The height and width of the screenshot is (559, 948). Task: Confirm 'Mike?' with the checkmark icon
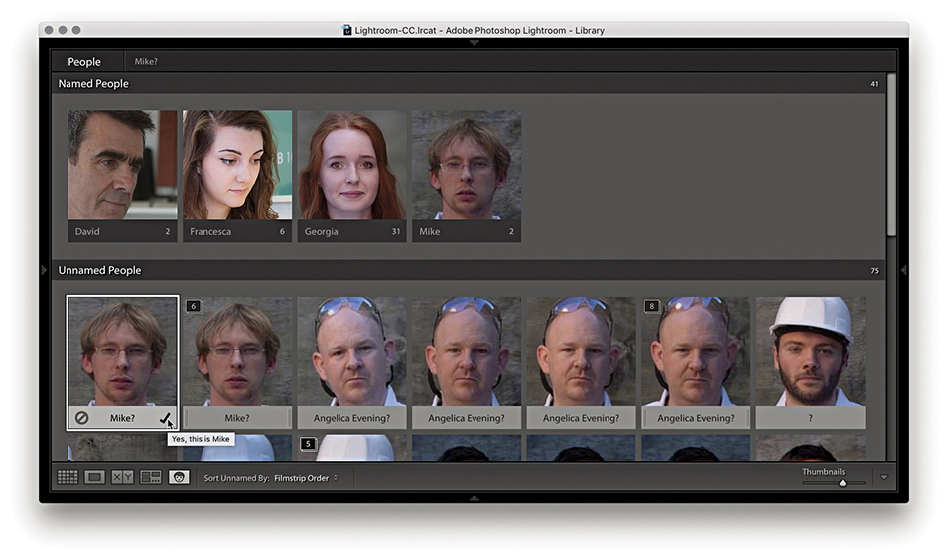(165, 418)
